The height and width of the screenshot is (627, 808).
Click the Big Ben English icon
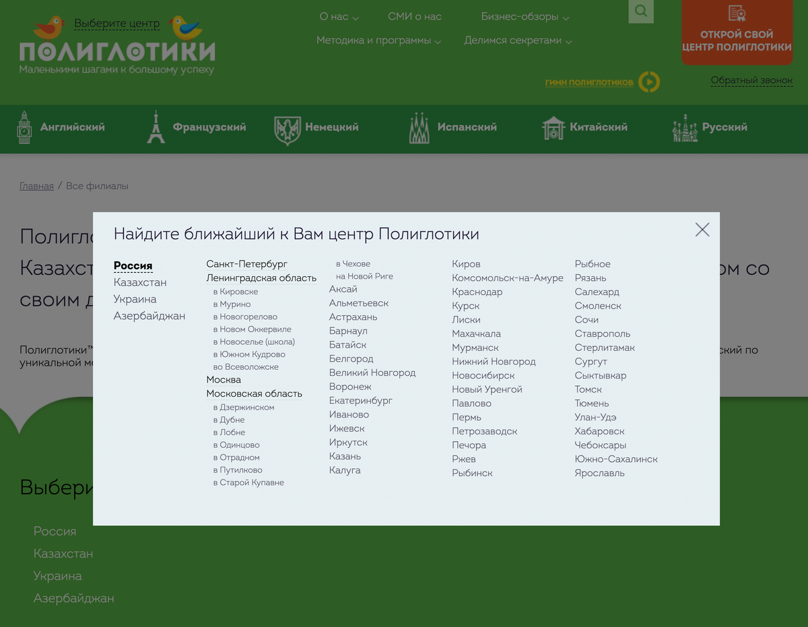[x=24, y=127]
